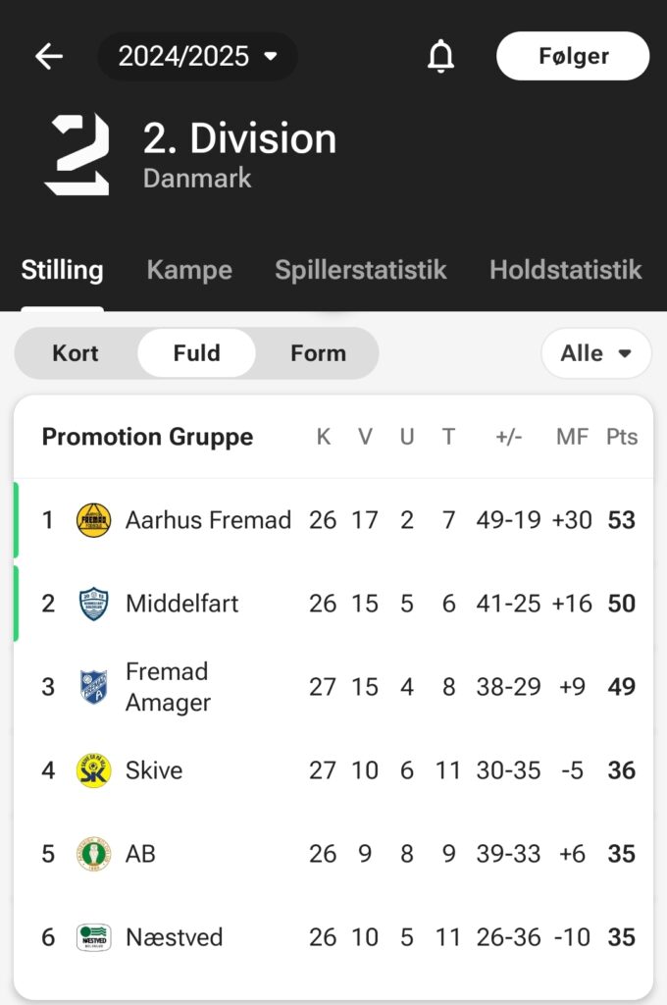Tap the AB club crest

[x=93, y=854]
